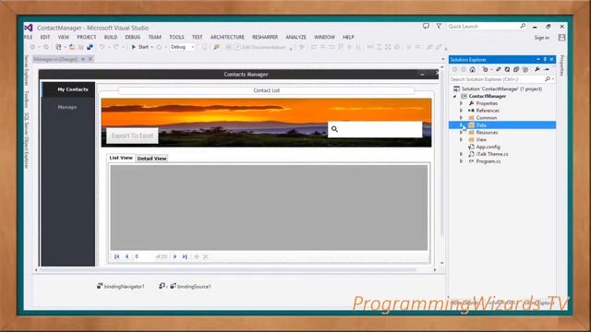This screenshot has width=591, height=332.
Task: Switch to the List View tab
Action: coord(121,158)
